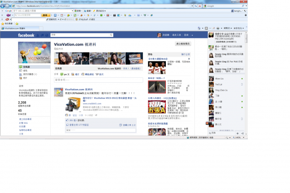Open the Google toolbar search box dropdown
The height and width of the screenshot is (193, 290).
coord(72,11)
